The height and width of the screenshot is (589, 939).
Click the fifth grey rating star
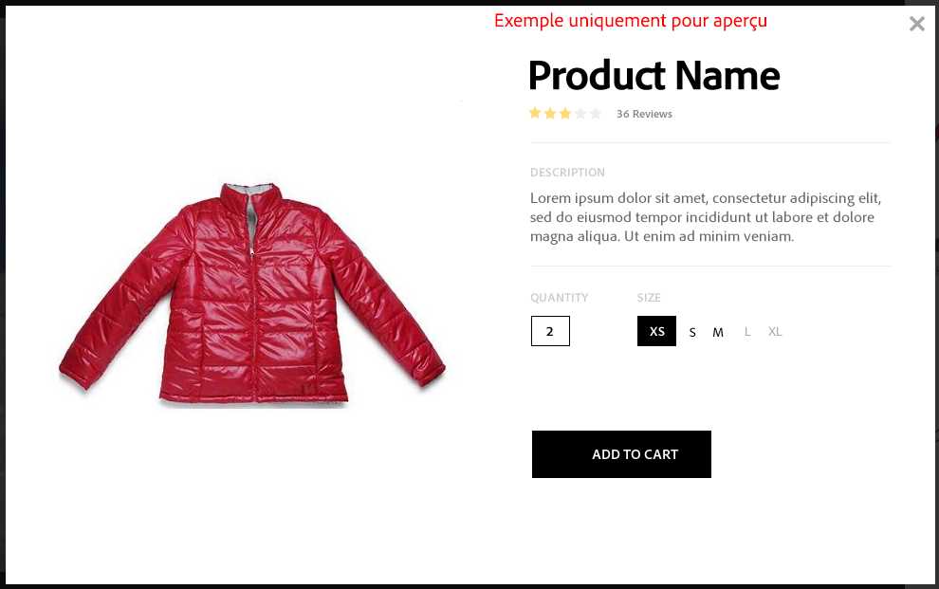coord(596,113)
